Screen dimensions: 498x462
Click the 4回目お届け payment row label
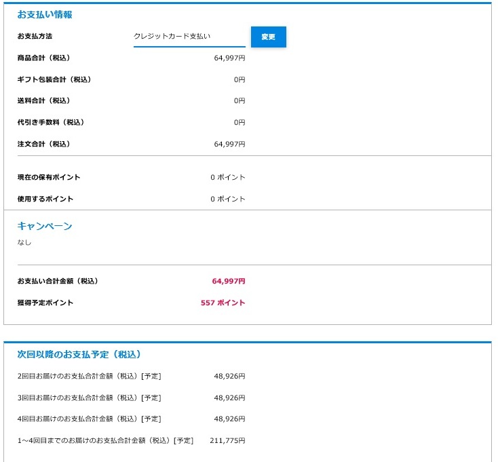coord(90,419)
